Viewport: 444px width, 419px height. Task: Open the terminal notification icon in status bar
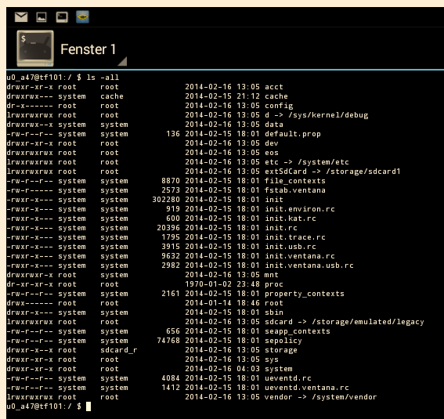tap(62, 17)
